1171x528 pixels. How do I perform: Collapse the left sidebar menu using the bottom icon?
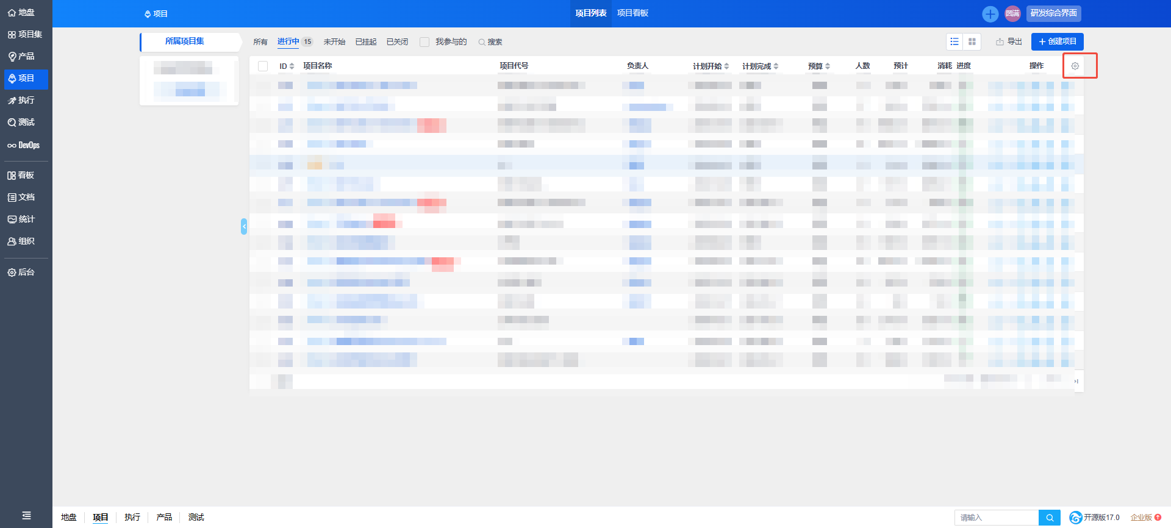pyautogui.click(x=26, y=515)
